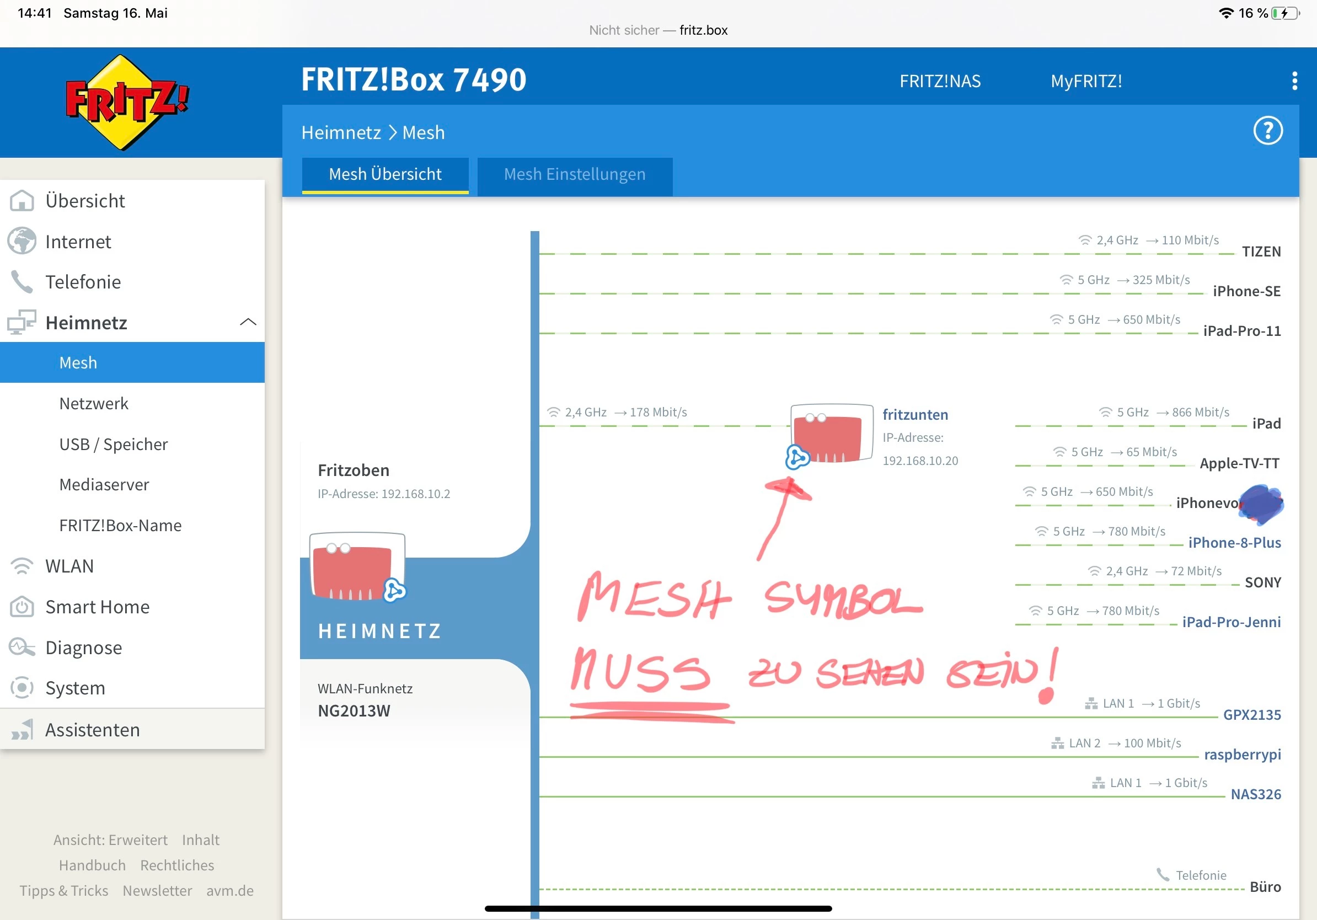Click the FRITZ! logo
This screenshot has height=920, width=1317.
127,103
